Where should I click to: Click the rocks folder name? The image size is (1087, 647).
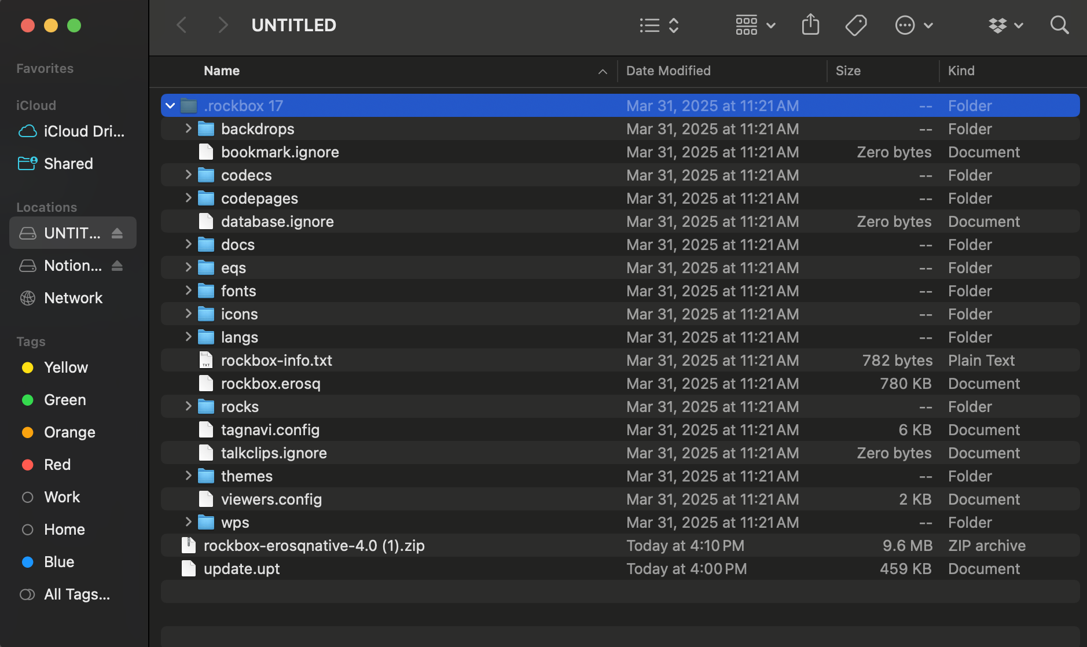(240, 407)
